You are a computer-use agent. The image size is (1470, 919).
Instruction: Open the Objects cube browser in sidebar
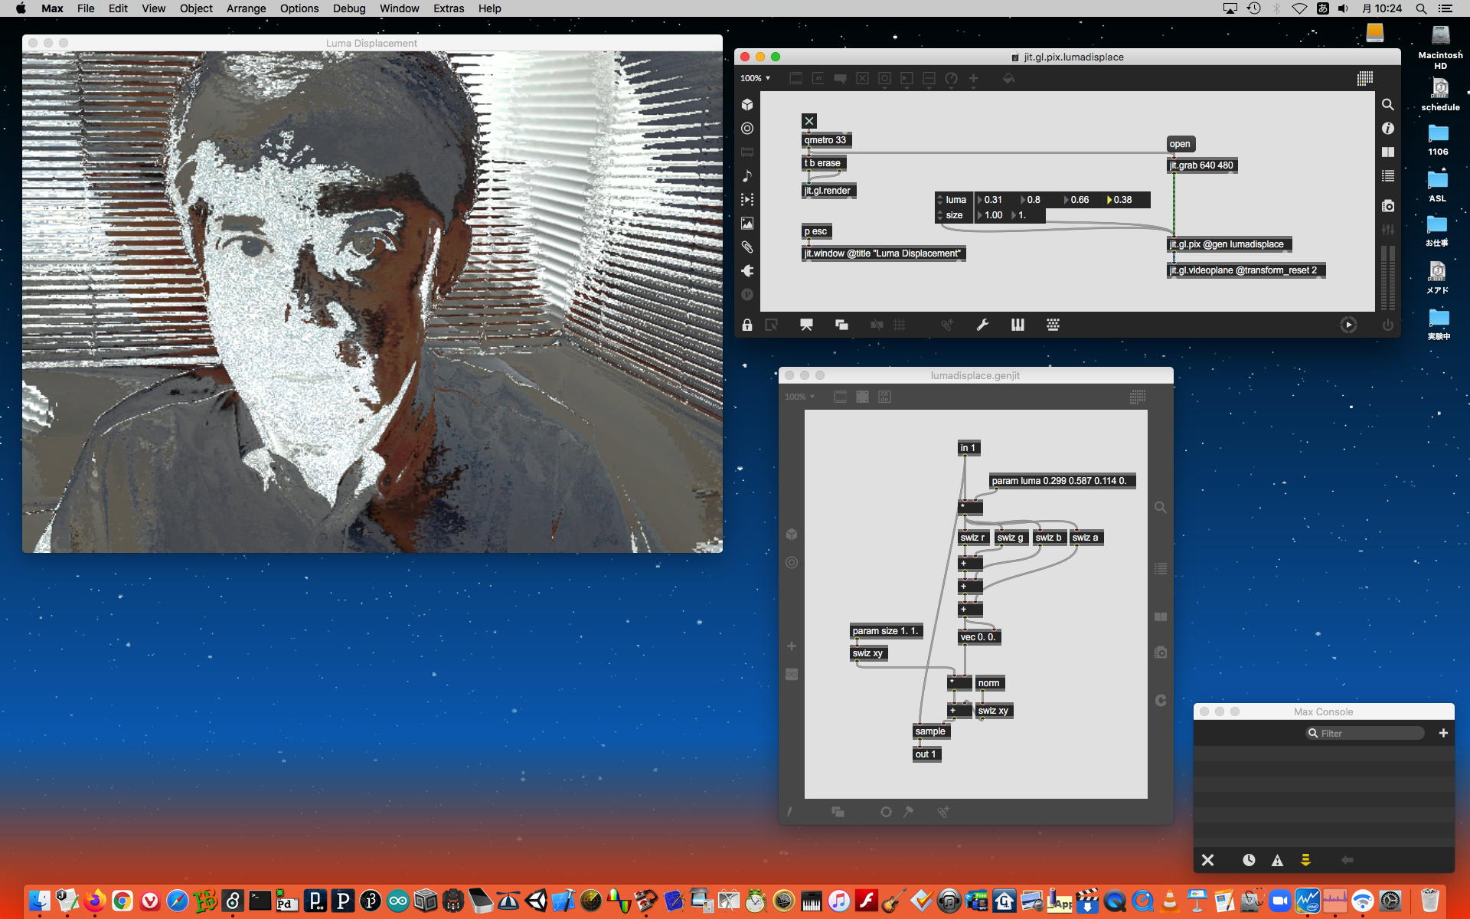tap(747, 105)
